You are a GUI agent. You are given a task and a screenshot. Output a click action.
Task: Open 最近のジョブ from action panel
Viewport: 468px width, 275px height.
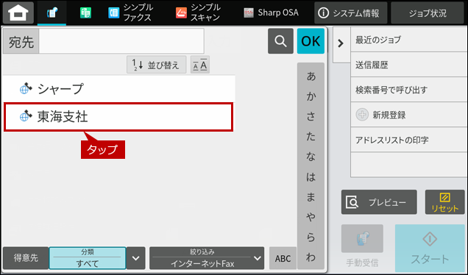coord(409,40)
